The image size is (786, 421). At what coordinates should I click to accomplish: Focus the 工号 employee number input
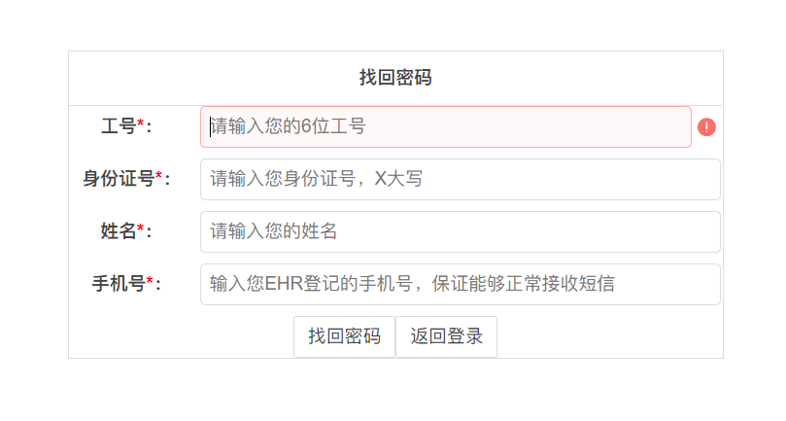coord(446,127)
